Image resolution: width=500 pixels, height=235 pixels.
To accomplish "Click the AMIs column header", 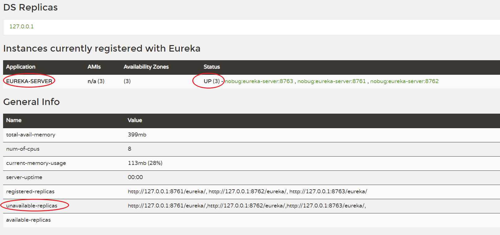I will point(94,67).
